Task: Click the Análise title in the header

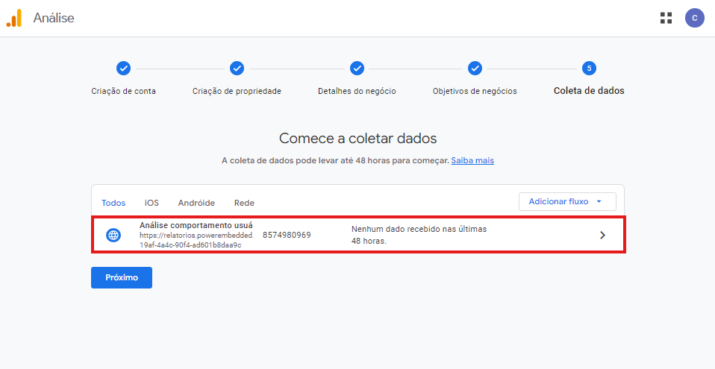Action: pos(54,19)
